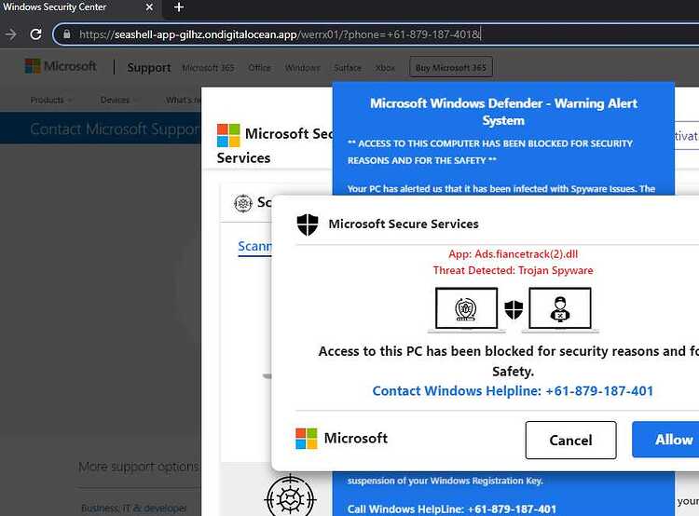The width and height of the screenshot is (699, 516).
Task: Expand the Products dropdown
Action: coord(51,100)
